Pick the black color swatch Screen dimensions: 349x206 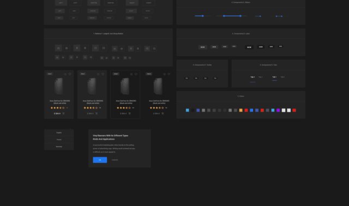click(192, 110)
